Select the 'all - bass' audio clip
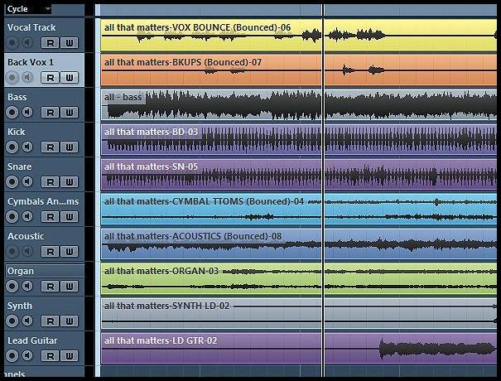 pyautogui.click(x=298, y=105)
